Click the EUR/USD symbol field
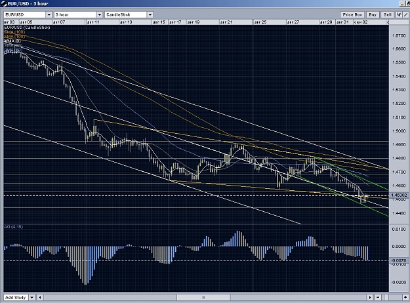Screen dimensions: 410x303 [25, 14]
